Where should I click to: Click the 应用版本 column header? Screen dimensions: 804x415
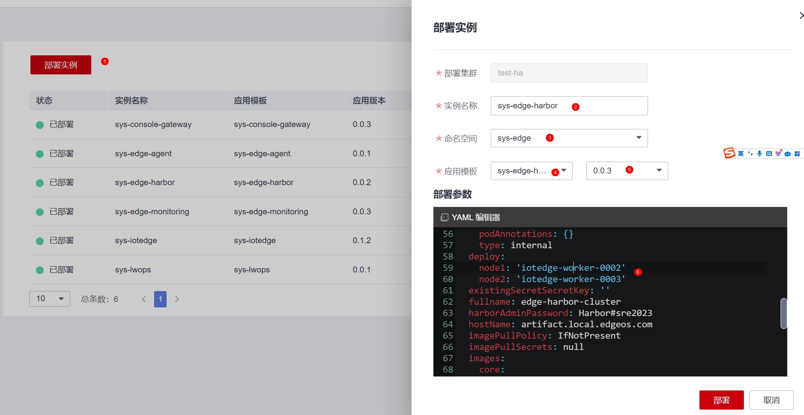point(369,101)
